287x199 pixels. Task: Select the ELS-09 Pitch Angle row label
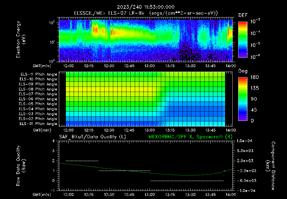click(38, 84)
